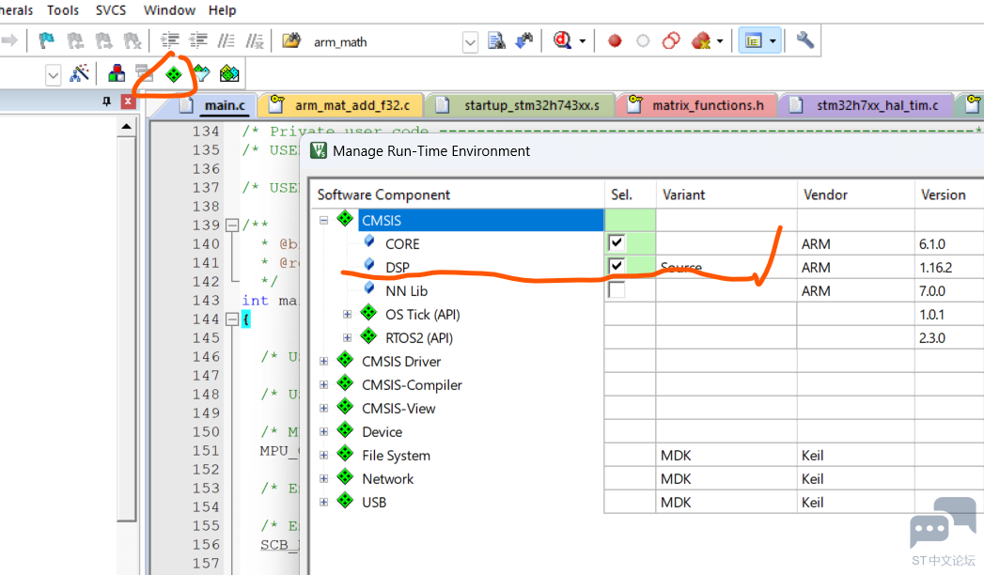The height and width of the screenshot is (575, 984).
Task: Click the Select Software Packs icon
Action: (x=201, y=73)
